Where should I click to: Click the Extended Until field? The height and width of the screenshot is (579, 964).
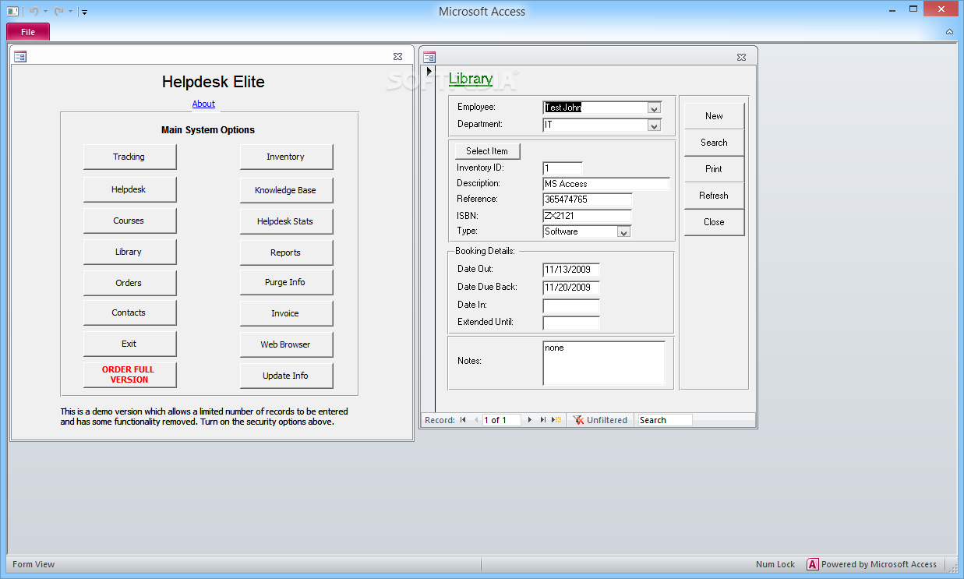click(x=571, y=323)
